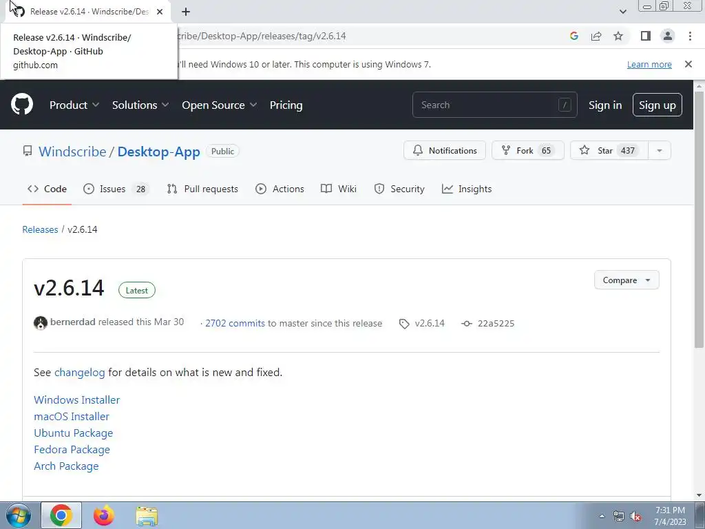Download the Arch Package
The height and width of the screenshot is (529, 705).
66,466
